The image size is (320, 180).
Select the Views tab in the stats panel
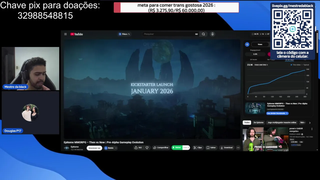tap(260, 44)
